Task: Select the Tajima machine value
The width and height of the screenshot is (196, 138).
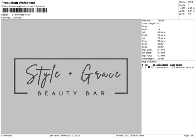Action: click(x=161, y=21)
